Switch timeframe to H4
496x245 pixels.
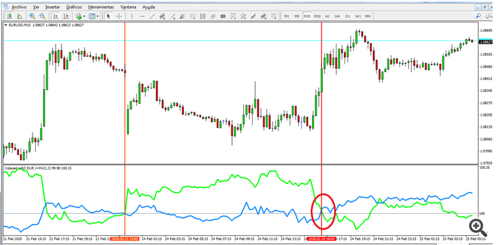[337, 16]
